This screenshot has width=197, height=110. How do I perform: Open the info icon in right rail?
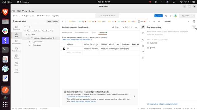tap(143, 58)
